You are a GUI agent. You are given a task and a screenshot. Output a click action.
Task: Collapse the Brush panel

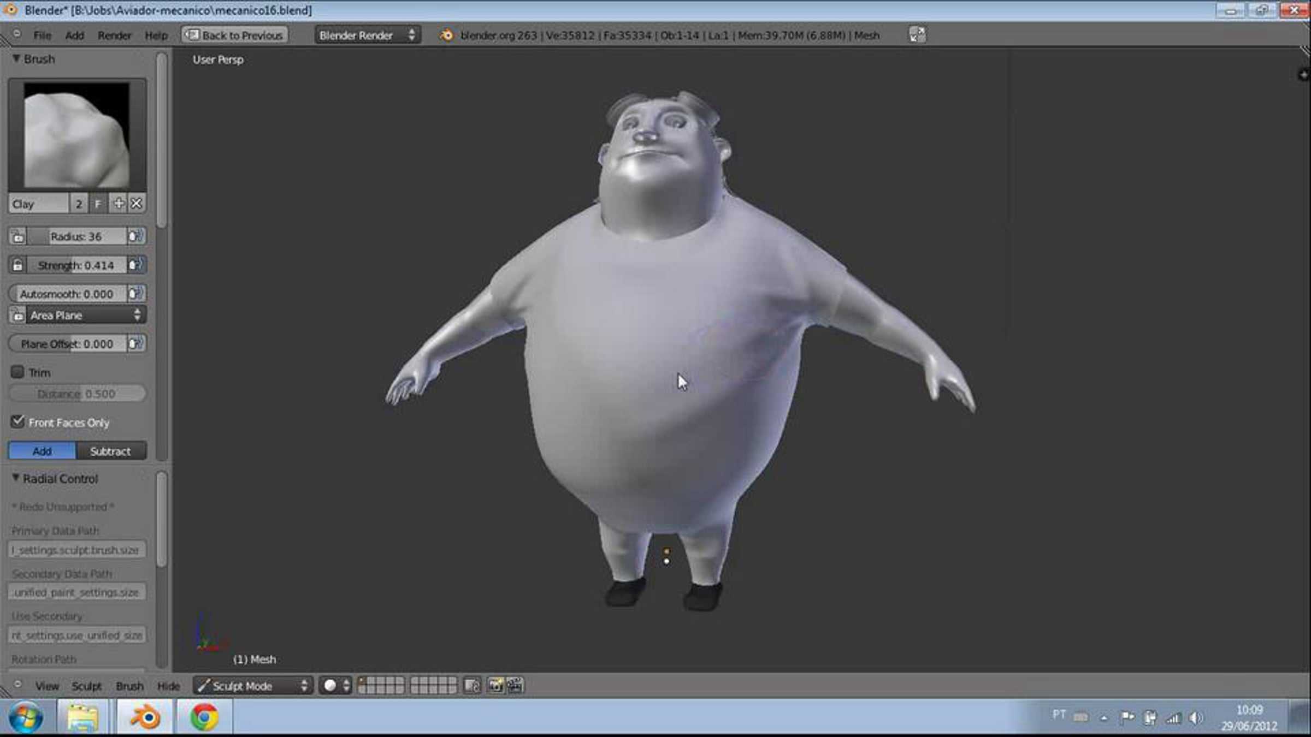click(16, 58)
